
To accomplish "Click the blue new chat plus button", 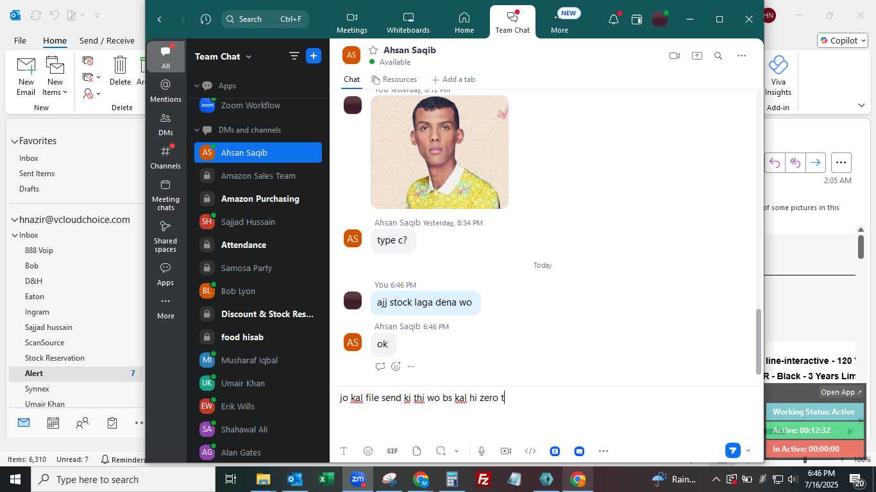I will (314, 56).
